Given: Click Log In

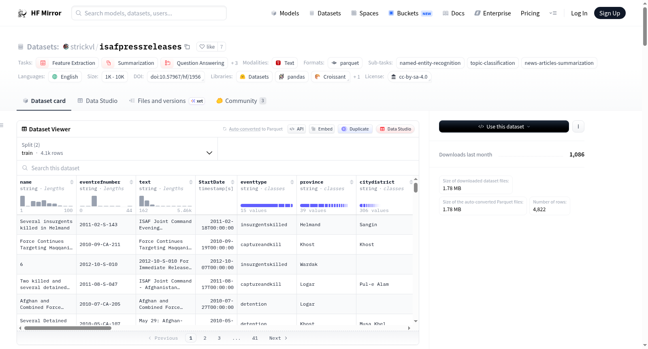Looking at the screenshot, I should [579, 13].
